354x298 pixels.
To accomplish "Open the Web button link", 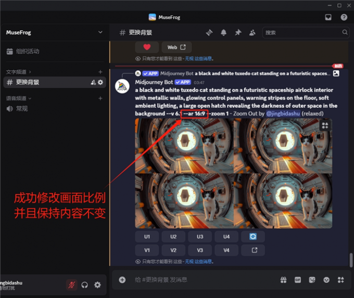I will tap(176, 47).
